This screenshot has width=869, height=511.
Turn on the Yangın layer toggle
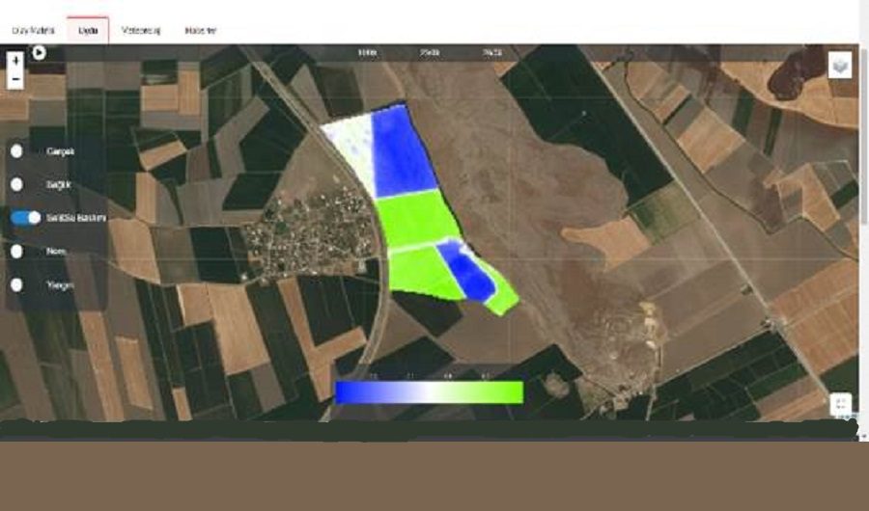pyautogui.click(x=17, y=284)
